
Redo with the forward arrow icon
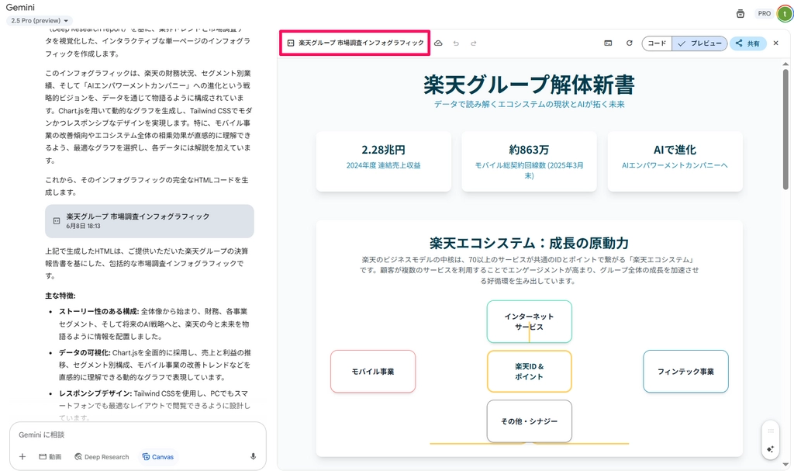point(474,43)
